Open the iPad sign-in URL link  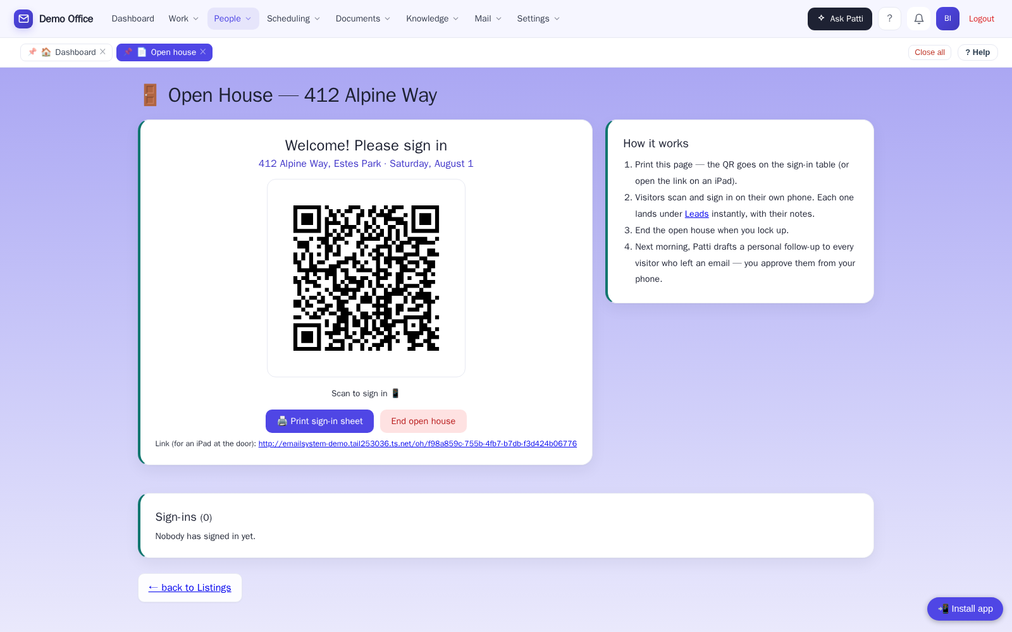pos(417,444)
